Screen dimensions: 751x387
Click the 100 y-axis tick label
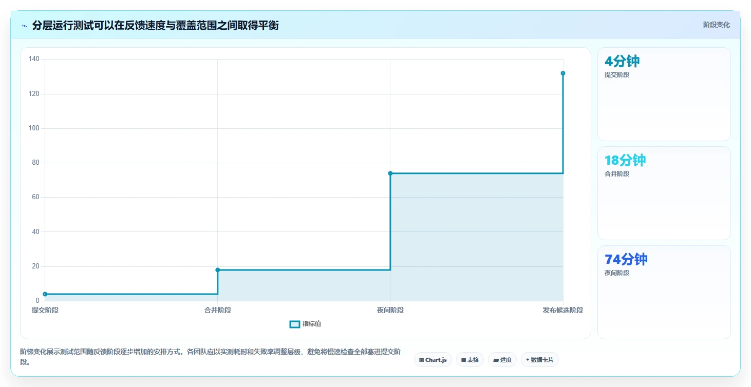[x=34, y=128]
